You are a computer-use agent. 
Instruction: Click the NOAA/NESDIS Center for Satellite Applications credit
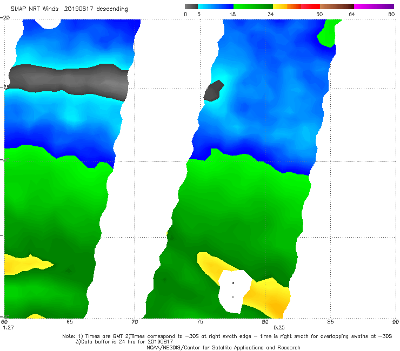(x=223, y=347)
